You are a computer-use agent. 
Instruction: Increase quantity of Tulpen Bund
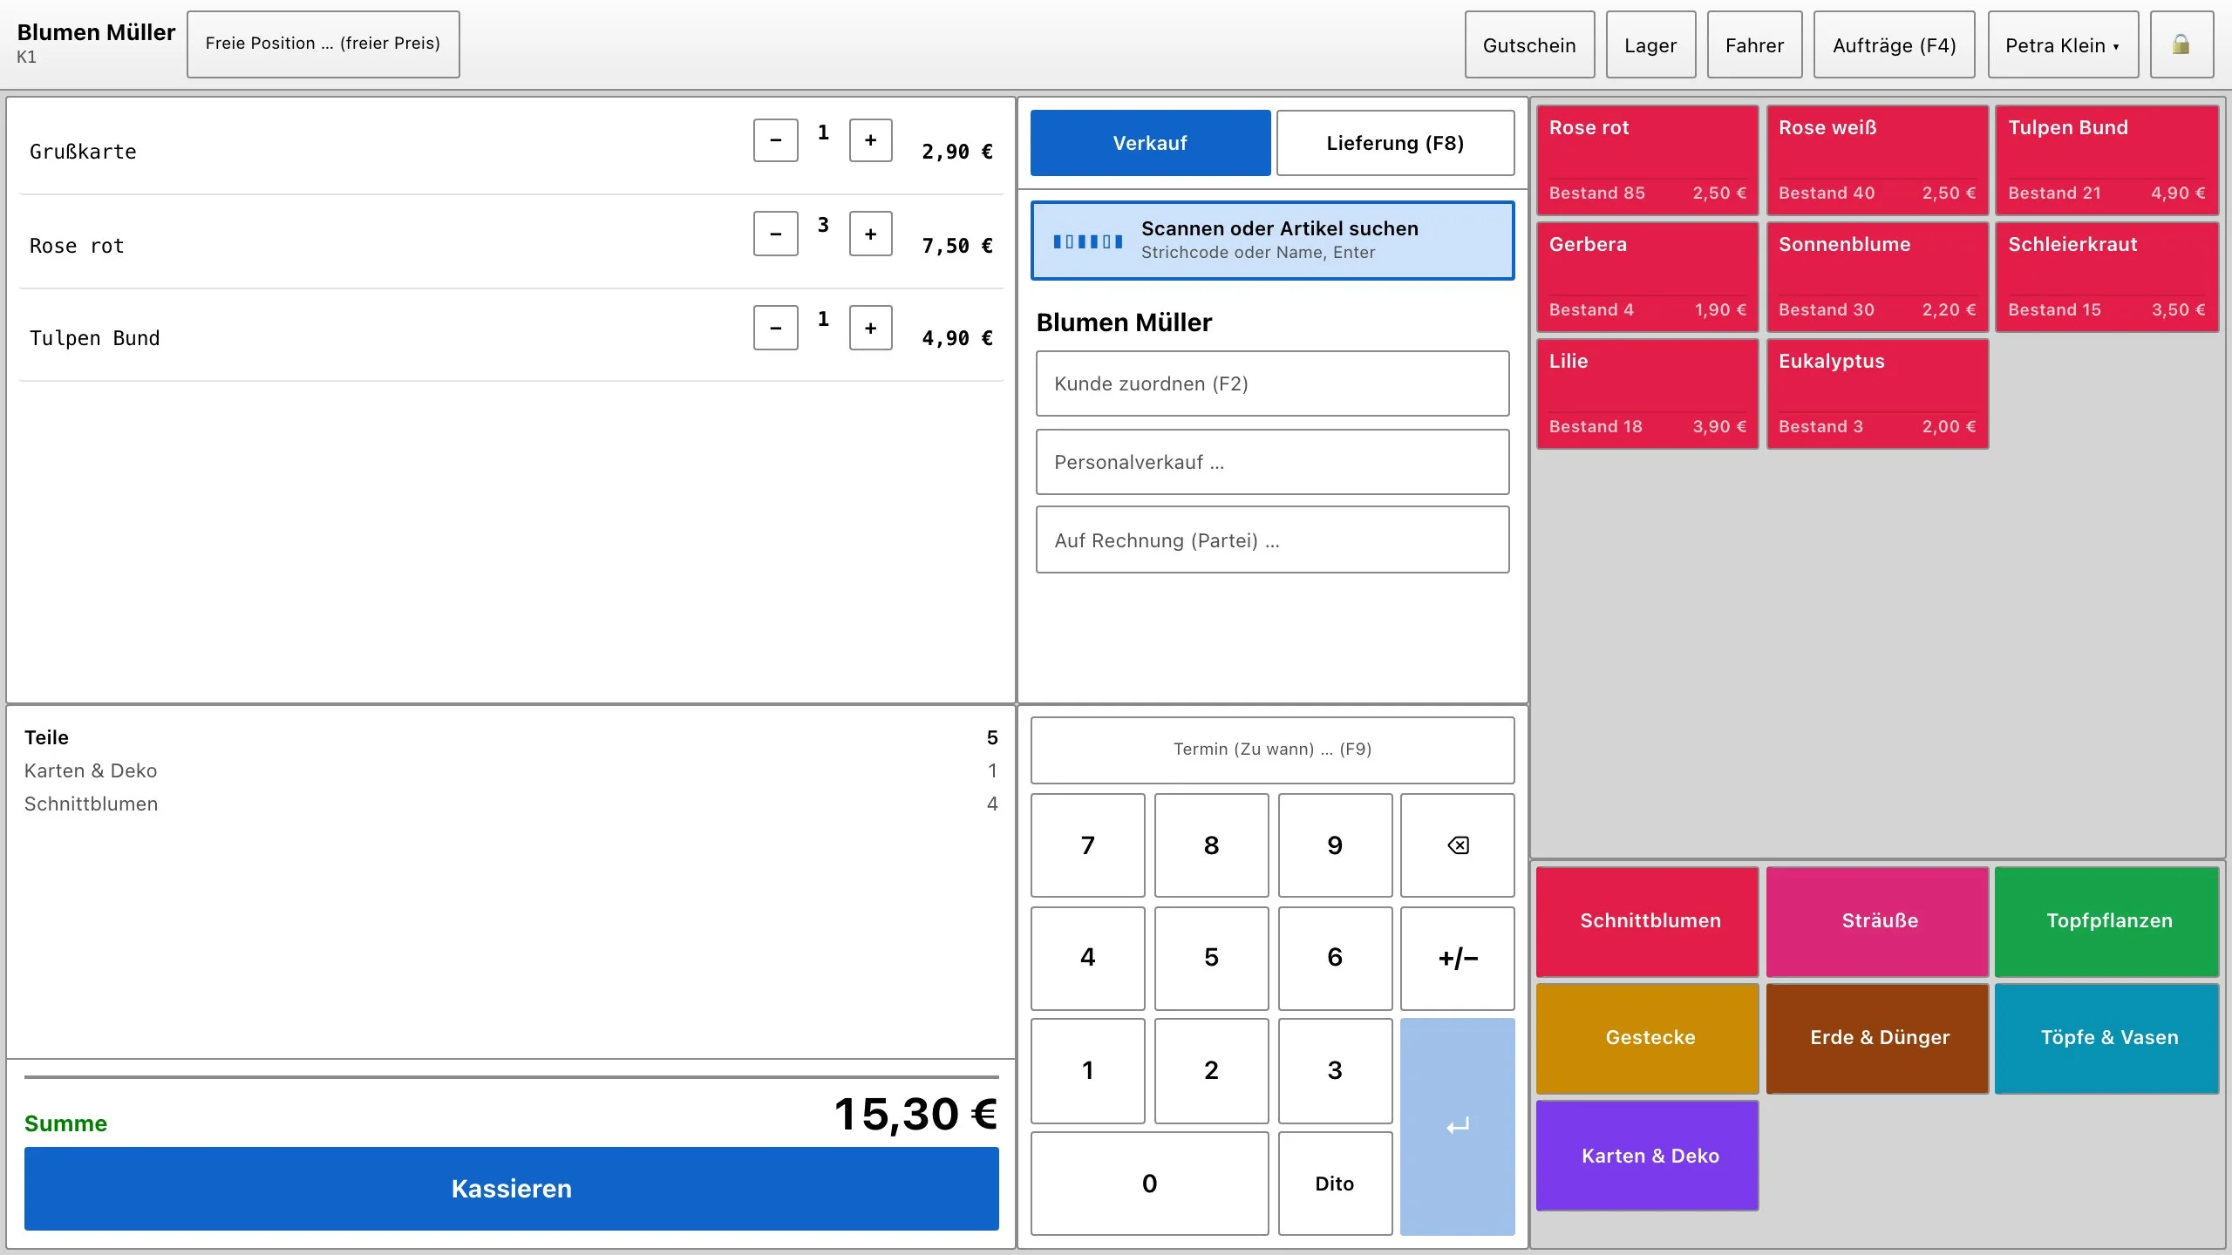coord(870,328)
